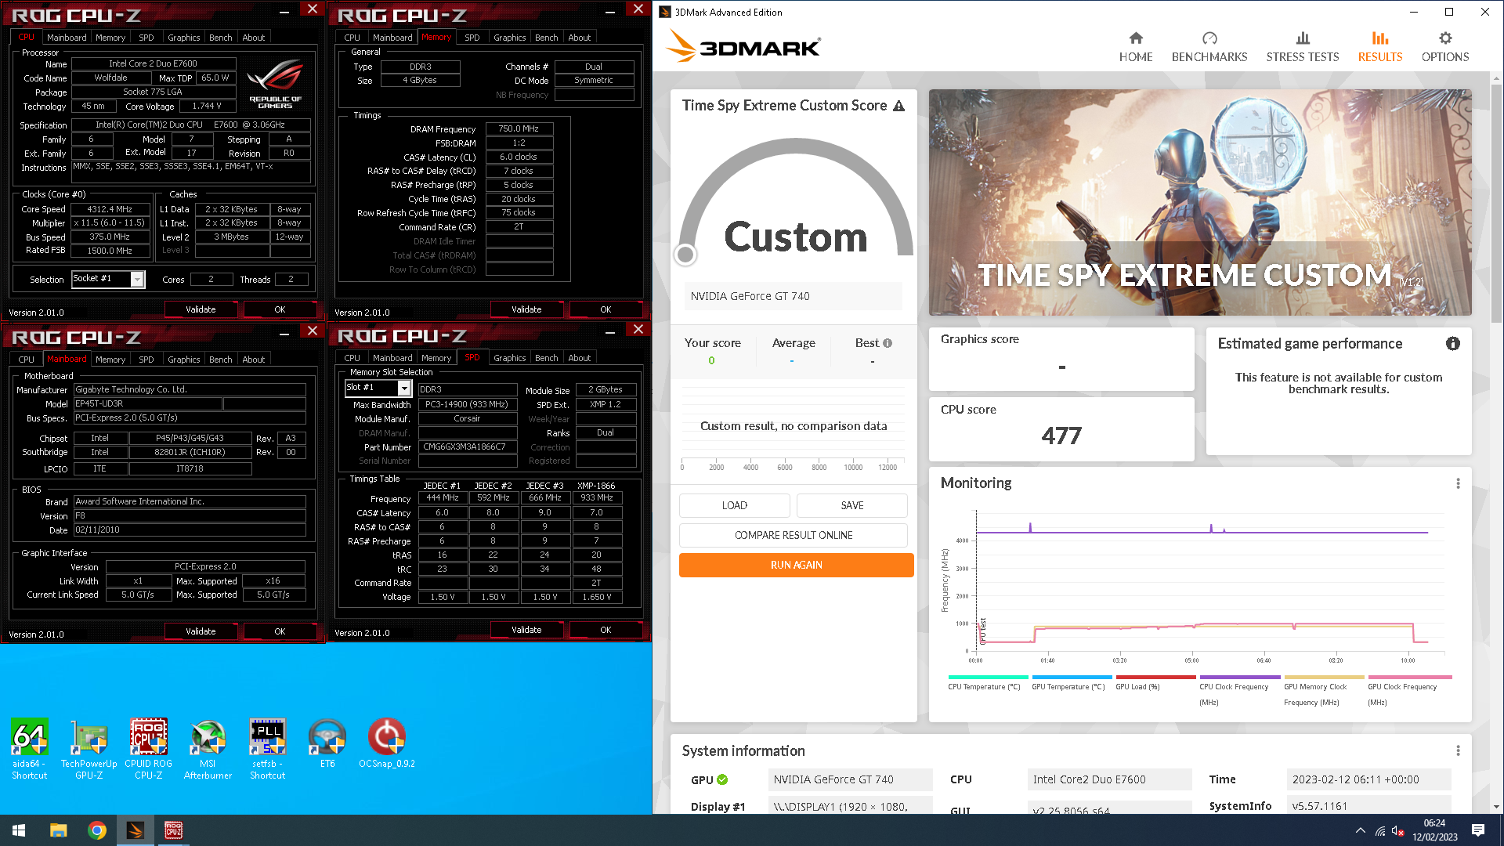
Task: Click OK in the bottom-right CPU-Z SPD window
Action: click(606, 630)
